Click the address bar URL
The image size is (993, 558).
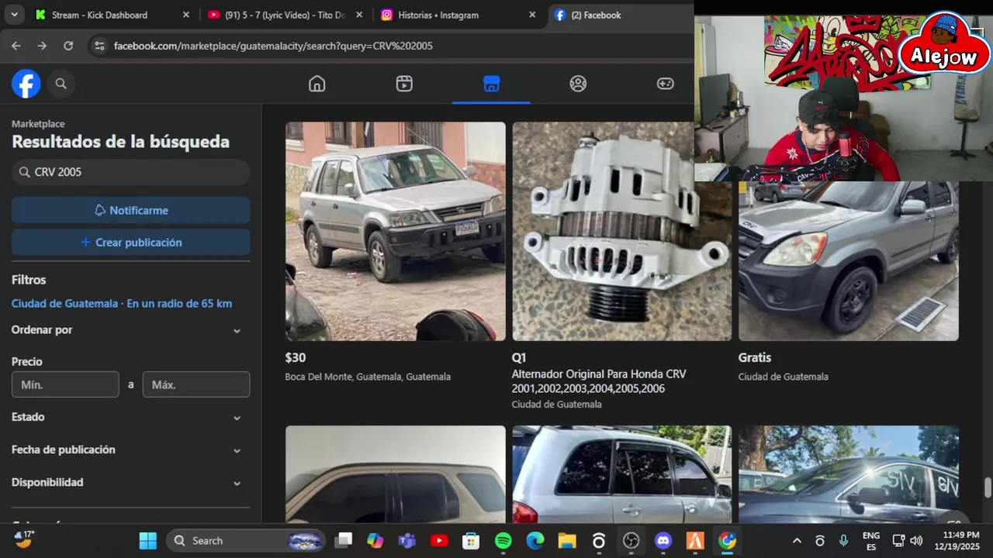click(x=273, y=46)
